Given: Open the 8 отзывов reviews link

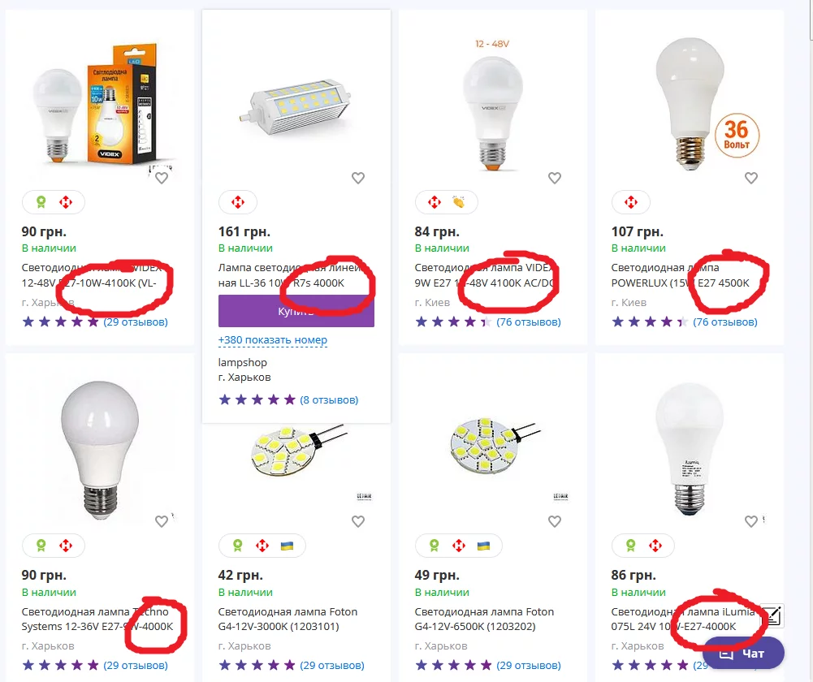Looking at the screenshot, I should (329, 400).
